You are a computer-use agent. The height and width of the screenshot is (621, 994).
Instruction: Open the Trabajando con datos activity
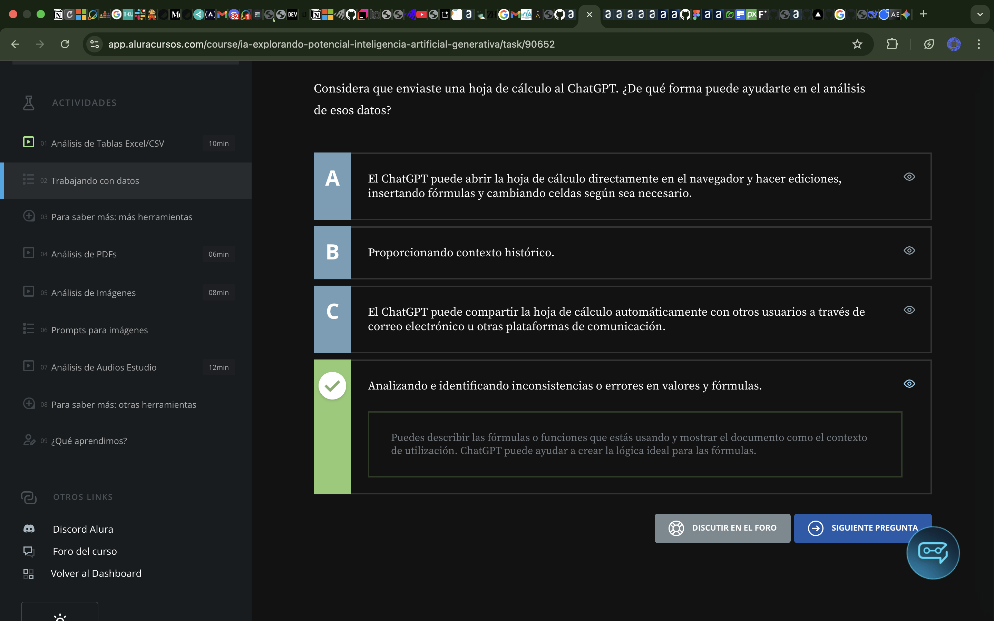point(126,181)
